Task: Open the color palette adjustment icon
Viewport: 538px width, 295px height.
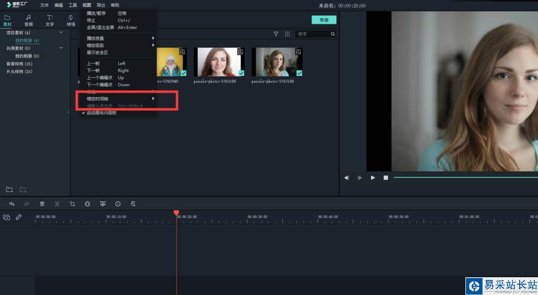Action: (88, 203)
